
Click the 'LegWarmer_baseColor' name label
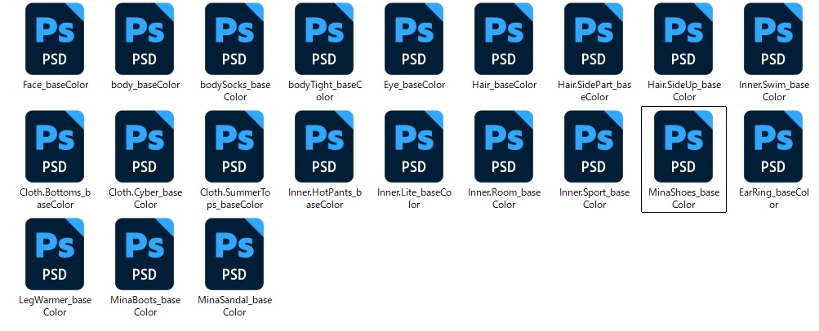pos(56,306)
